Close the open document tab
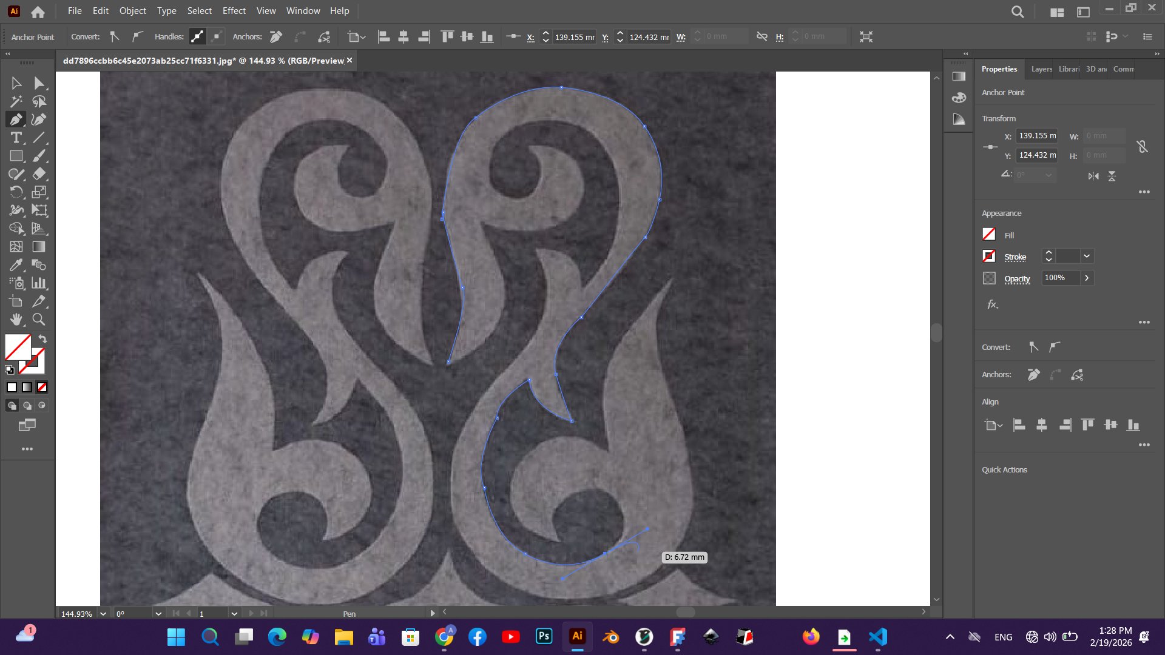This screenshot has width=1165, height=655. (x=349, y=60)
